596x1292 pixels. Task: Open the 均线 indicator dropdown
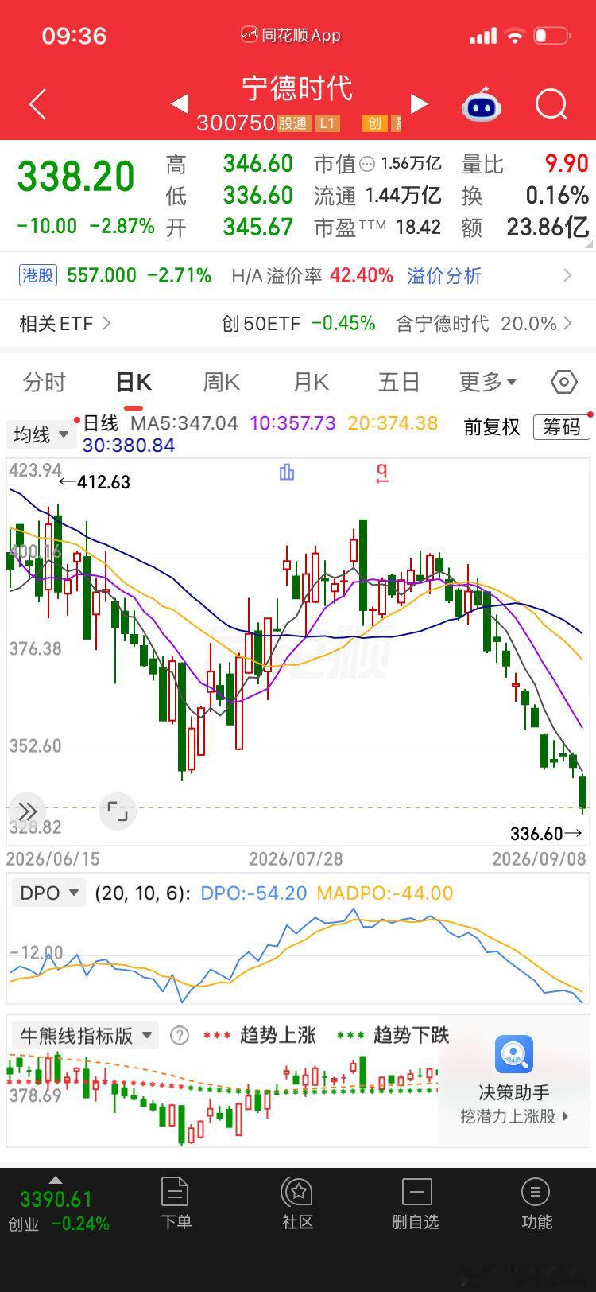click(x=41, y=434)
